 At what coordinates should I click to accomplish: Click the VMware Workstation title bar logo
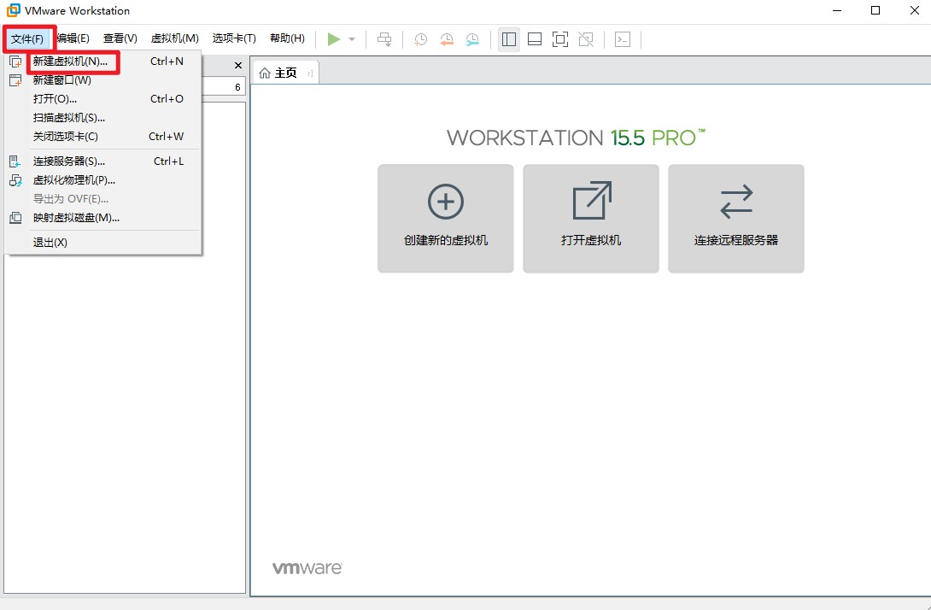click(13, 11)
